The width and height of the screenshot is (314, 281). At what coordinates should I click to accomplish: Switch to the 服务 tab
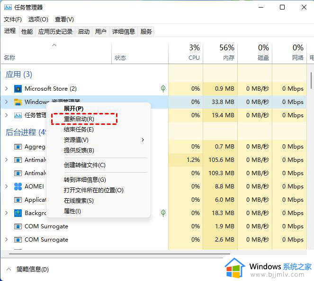coord(146,31)
